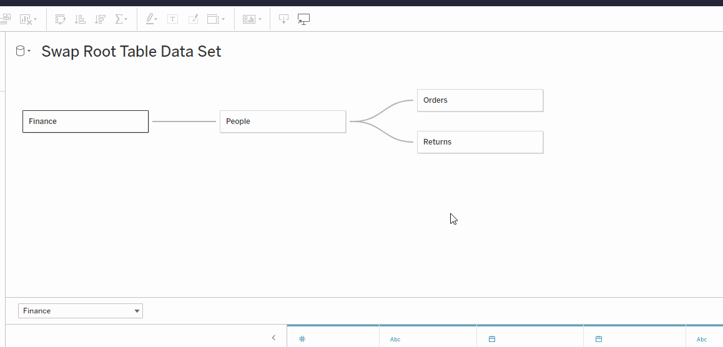Click the highlight pen icon
The image size is (723, 347).
150,19
